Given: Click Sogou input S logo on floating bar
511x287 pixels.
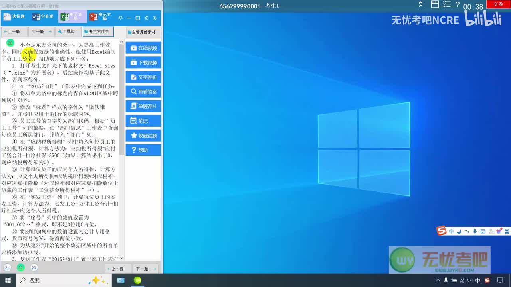Looking at the screenshot, I should [441, 231].
